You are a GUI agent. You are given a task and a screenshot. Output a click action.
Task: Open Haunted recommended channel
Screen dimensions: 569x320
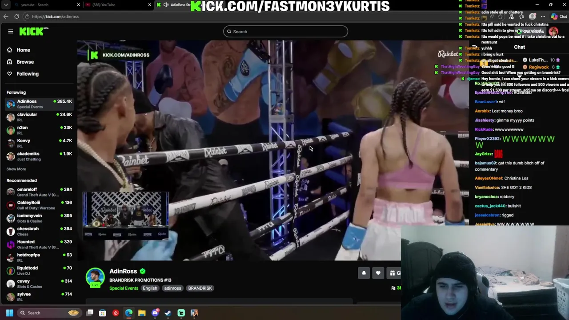[39, 244]
